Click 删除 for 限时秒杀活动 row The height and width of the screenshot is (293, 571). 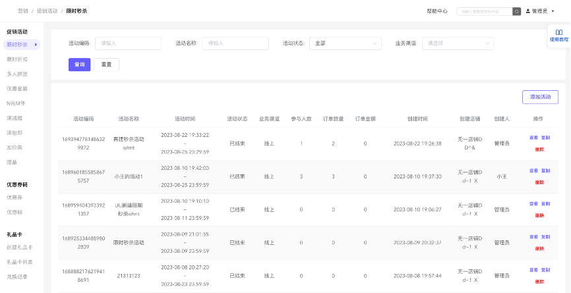click(x=539, y=248)
